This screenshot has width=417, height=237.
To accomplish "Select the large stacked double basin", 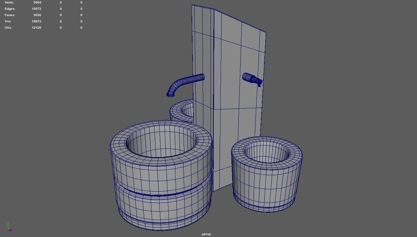I will 161,175.
